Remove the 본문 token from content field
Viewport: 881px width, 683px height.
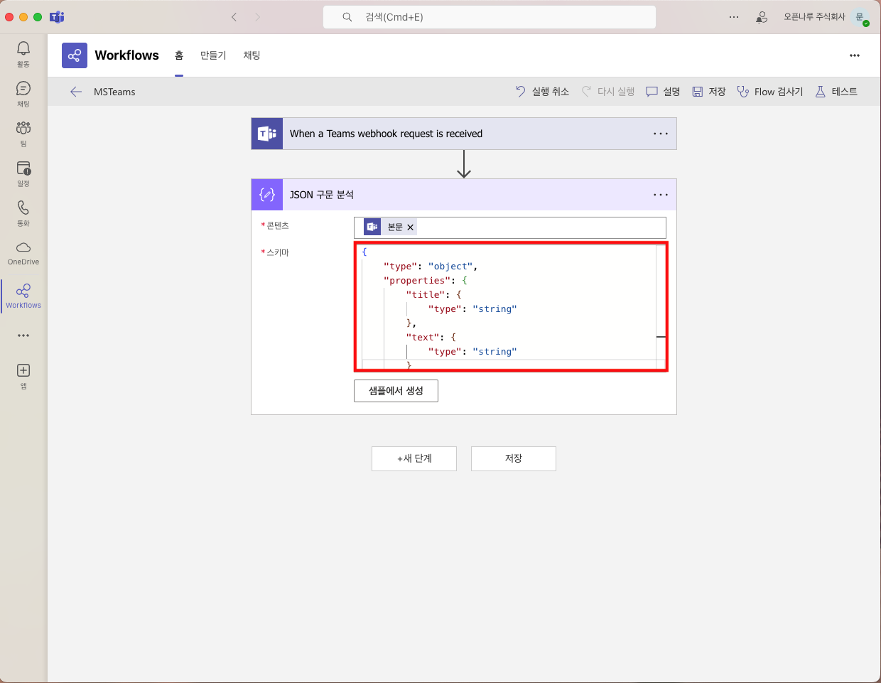coord(410,227)
